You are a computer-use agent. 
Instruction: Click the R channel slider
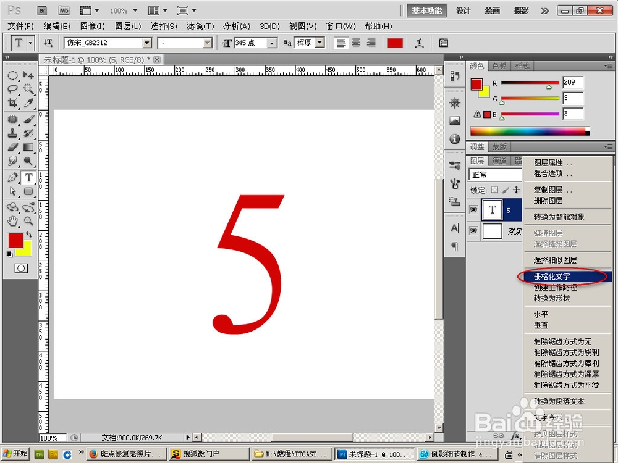click(530, 84)
